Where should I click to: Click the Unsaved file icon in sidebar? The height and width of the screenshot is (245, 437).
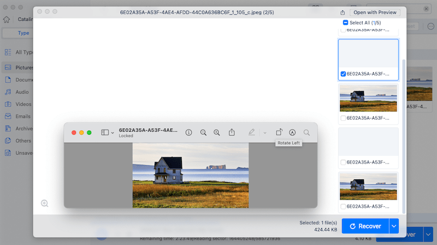[x=8, y=153]
